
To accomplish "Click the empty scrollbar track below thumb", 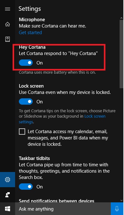I will coord(121,143).
